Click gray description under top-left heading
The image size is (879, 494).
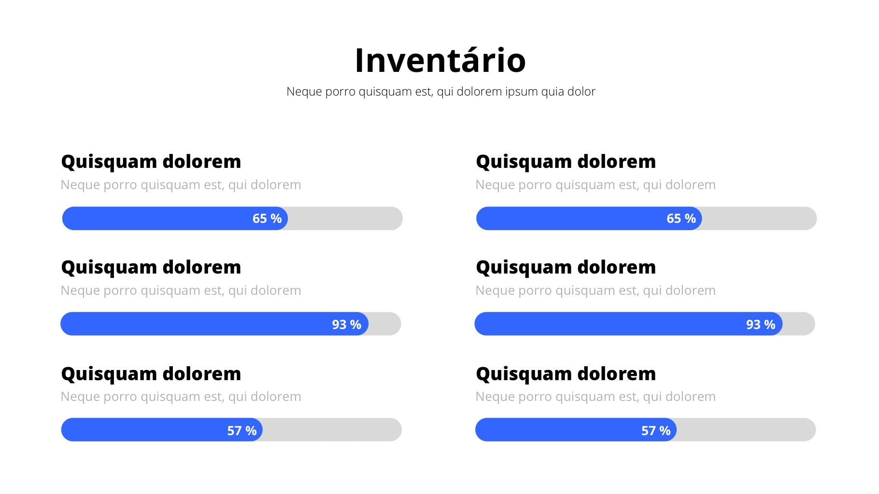tap(181, 185)
